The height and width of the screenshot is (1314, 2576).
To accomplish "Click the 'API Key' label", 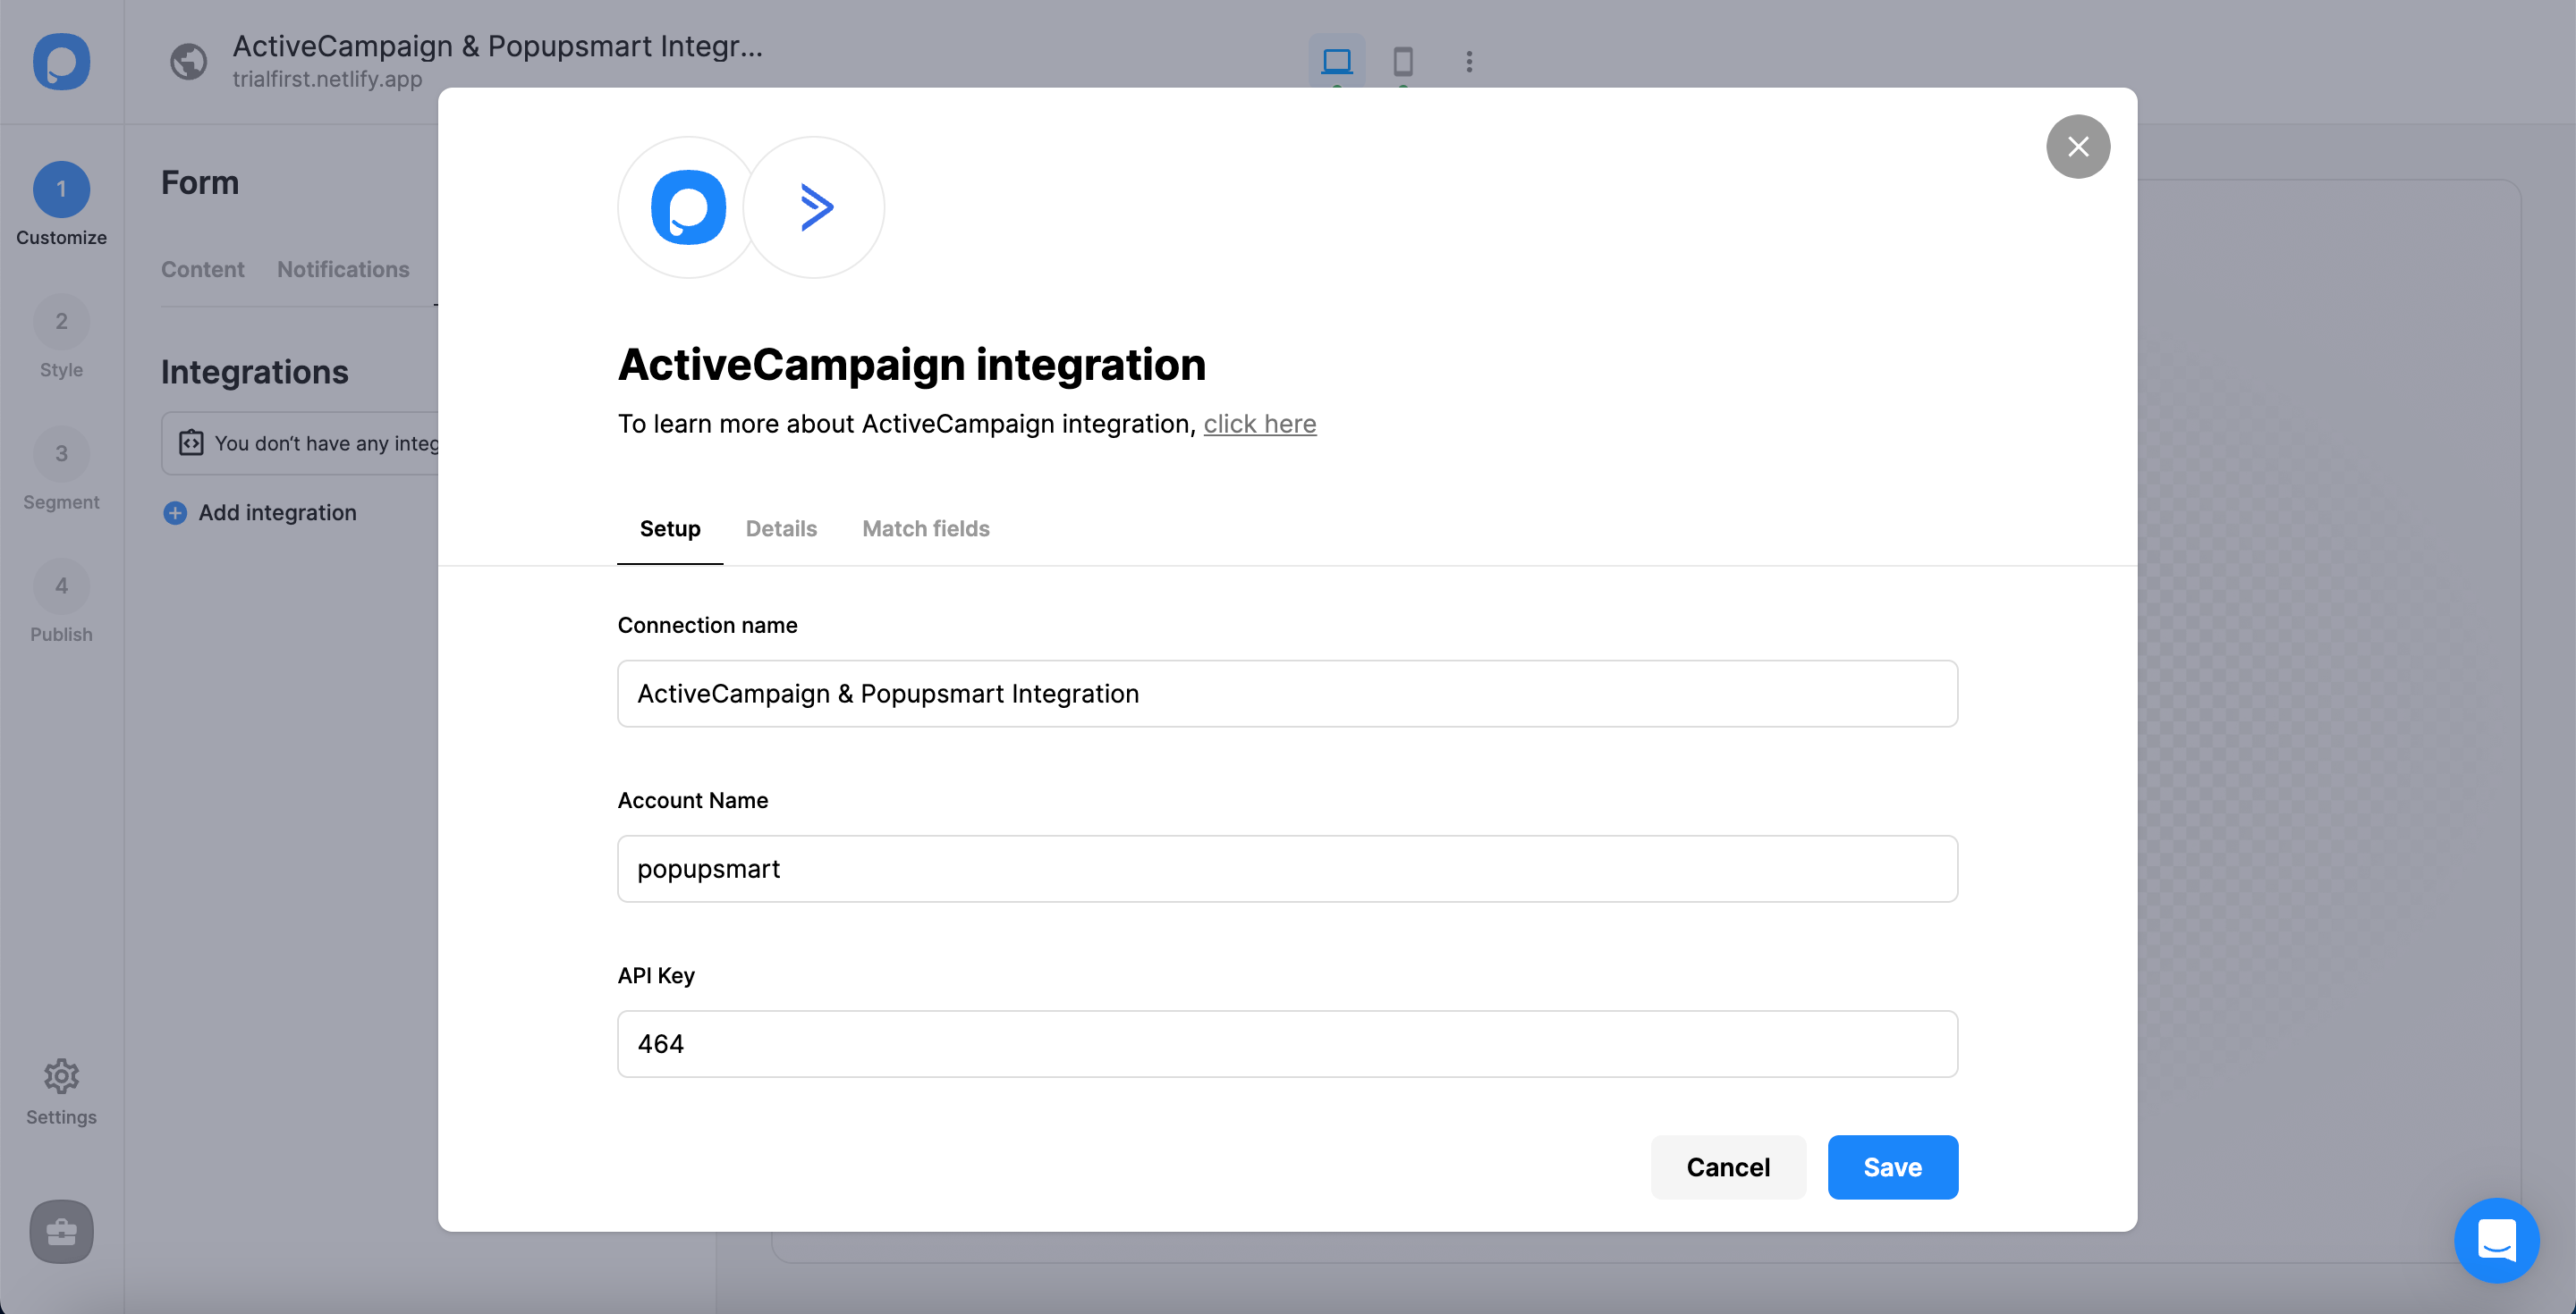I will tap(656, 976).
